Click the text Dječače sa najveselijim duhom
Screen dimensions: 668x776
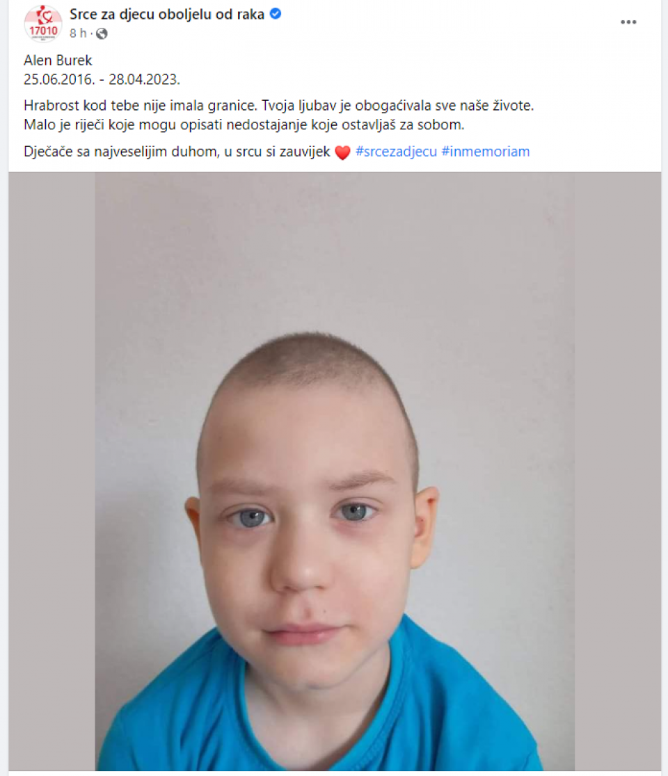(x=121, y=152)
